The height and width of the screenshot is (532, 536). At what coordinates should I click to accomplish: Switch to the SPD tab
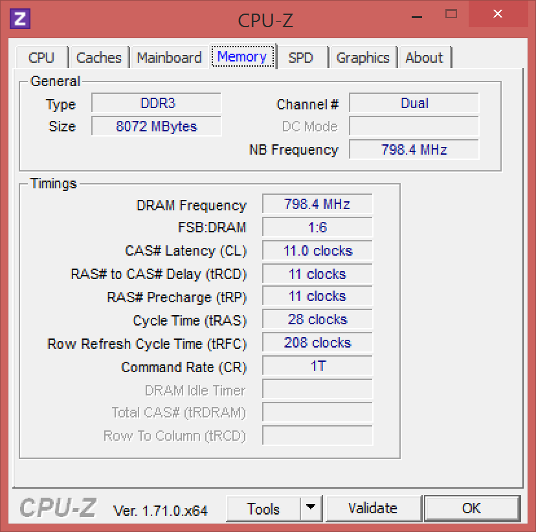pyautogui.click(x=301, y=58)
